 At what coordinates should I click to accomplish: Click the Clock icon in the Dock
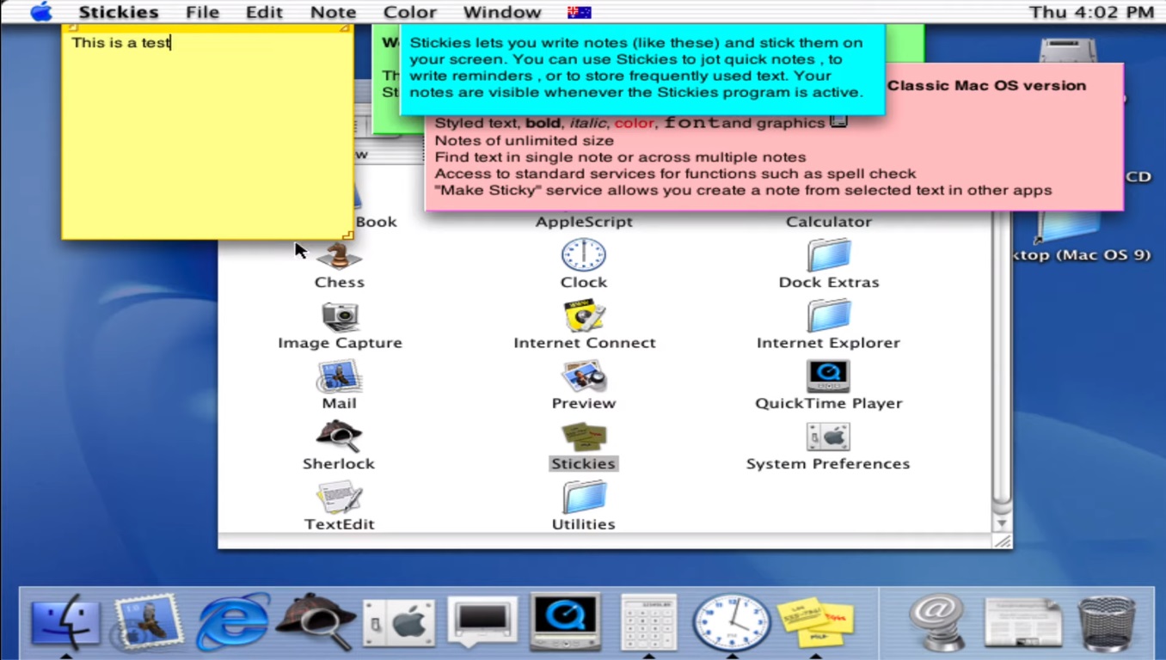click(732, 621)
